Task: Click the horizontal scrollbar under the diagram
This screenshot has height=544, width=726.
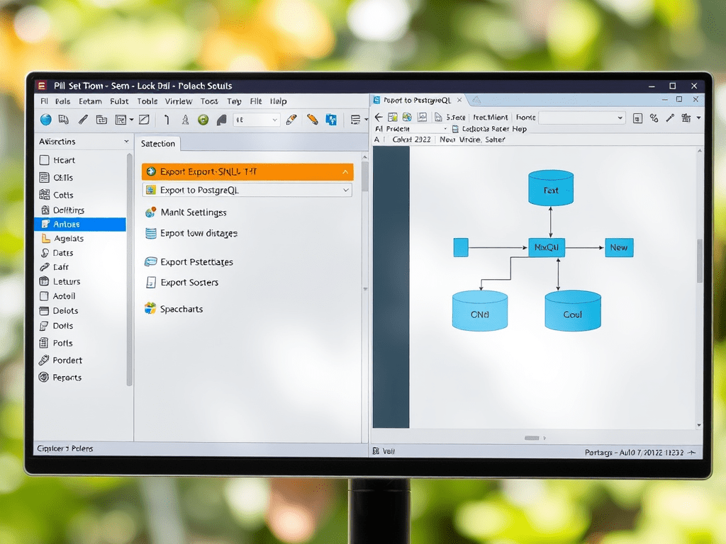Action: (x=532, y=438)
